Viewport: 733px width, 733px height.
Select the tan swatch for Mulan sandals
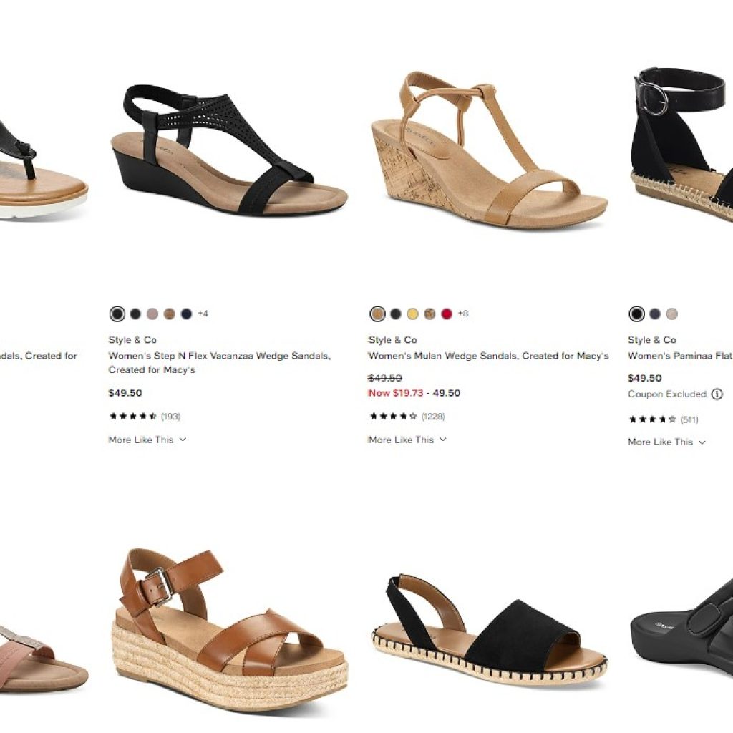pyautogui.click(x=378, y=314)
